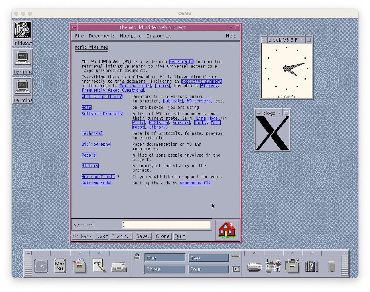Follow the hypermedia link
370x292 pixels.
181,62
